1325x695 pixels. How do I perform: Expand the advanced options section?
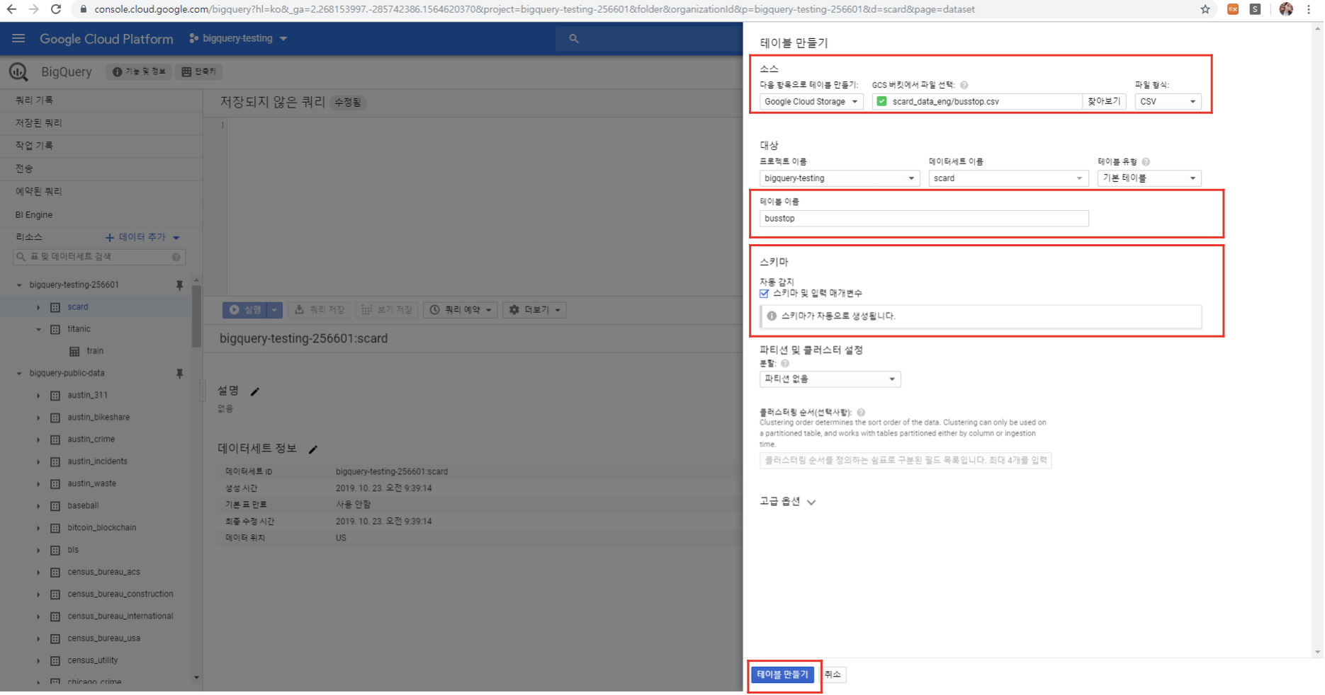tap(788, 502)
